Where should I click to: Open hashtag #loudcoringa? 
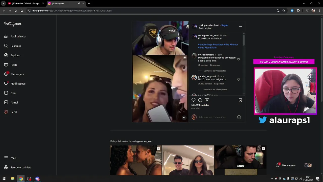click(x=205, y=44)
